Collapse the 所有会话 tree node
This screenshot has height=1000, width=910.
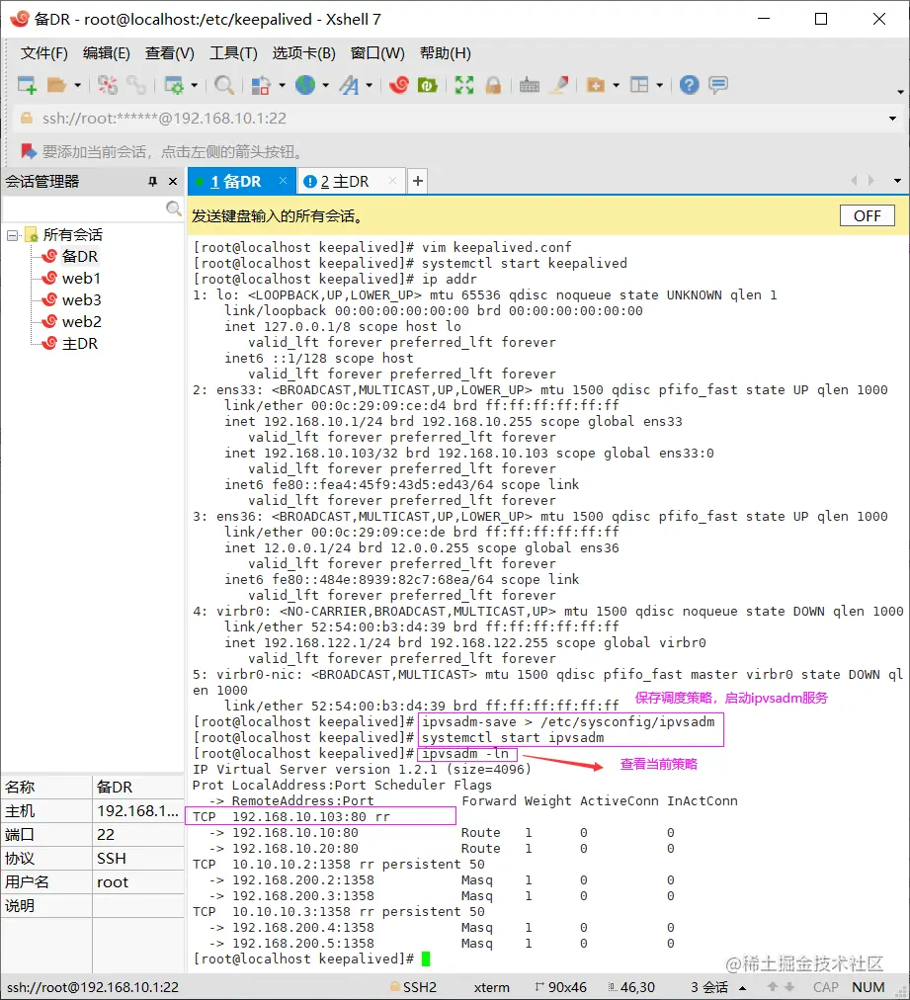click(x=12, y=235)
